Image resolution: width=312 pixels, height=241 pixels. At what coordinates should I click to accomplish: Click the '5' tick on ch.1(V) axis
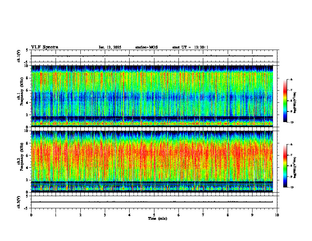27,50
